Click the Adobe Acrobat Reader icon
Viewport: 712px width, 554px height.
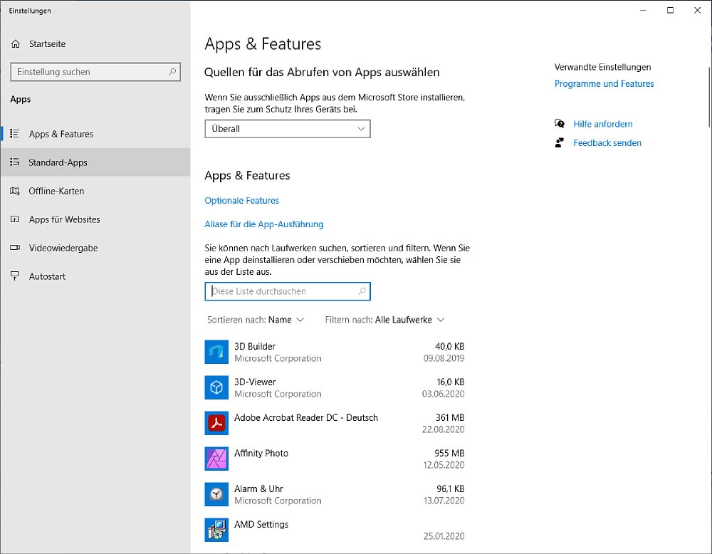click(216, 423)
